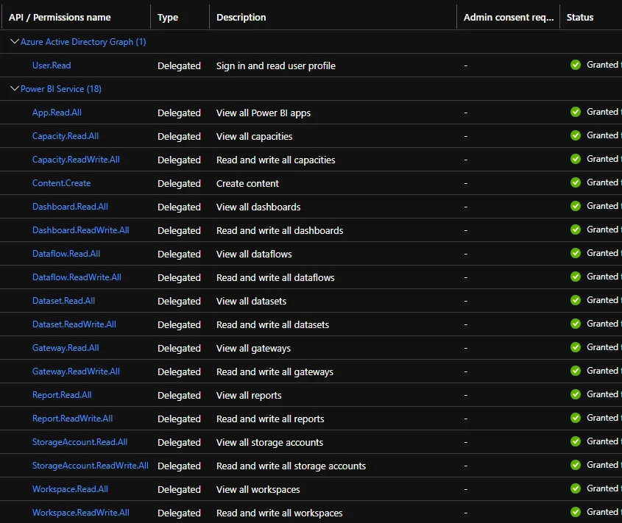Open Dashboard.ReadWrite.All permission details
Image resolution: width=622 pixels, height=523 pixels.
[x=80, y=230]
